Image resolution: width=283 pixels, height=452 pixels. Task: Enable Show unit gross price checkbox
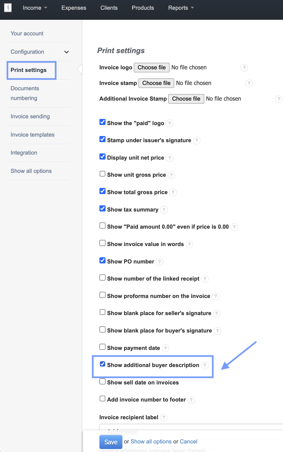click(x=102, y=174)
